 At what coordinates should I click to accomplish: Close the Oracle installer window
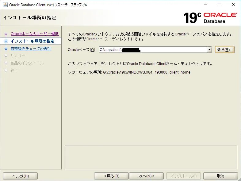[x=233, y=5]
